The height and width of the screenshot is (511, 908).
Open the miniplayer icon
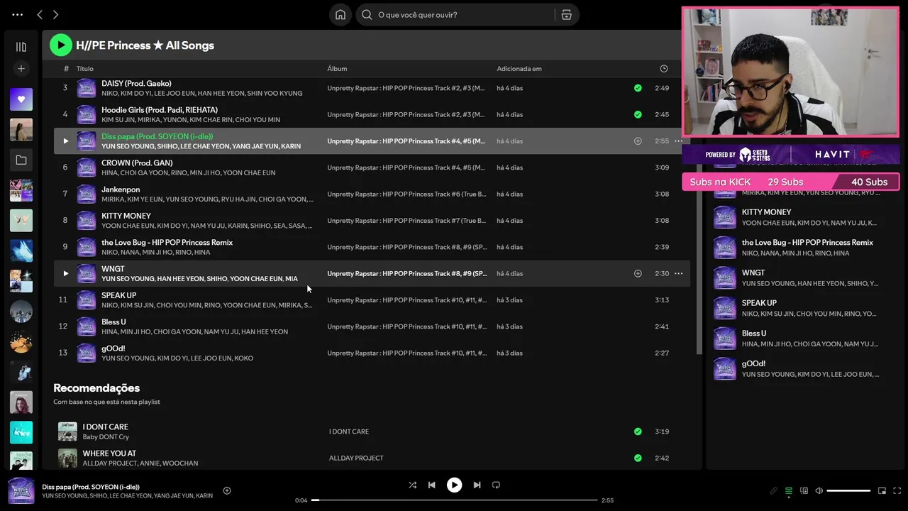tap(882, 490)
